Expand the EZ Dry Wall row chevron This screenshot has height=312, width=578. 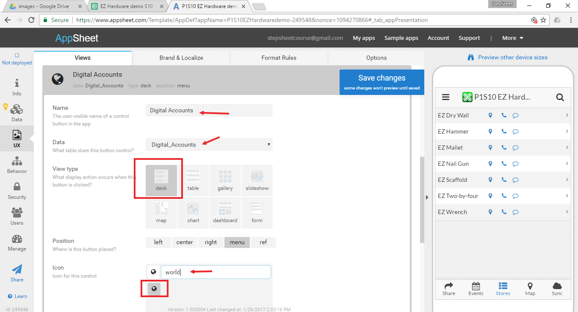[x=567, y=115]
